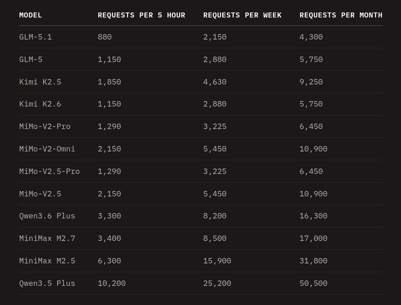Click the 880 five-hour requests value
Viewport: 401px width, 305px height.
click(x=105, y=37)
